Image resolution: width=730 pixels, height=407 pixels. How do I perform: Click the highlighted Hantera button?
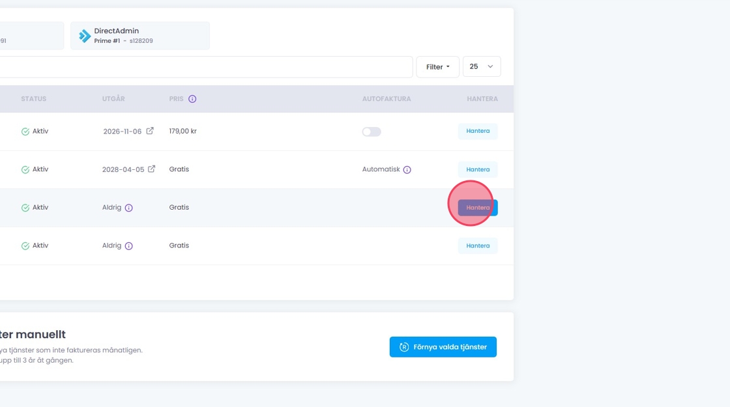(x=478, y=208)
